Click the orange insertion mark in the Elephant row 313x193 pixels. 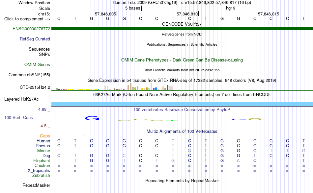point(84,160)
